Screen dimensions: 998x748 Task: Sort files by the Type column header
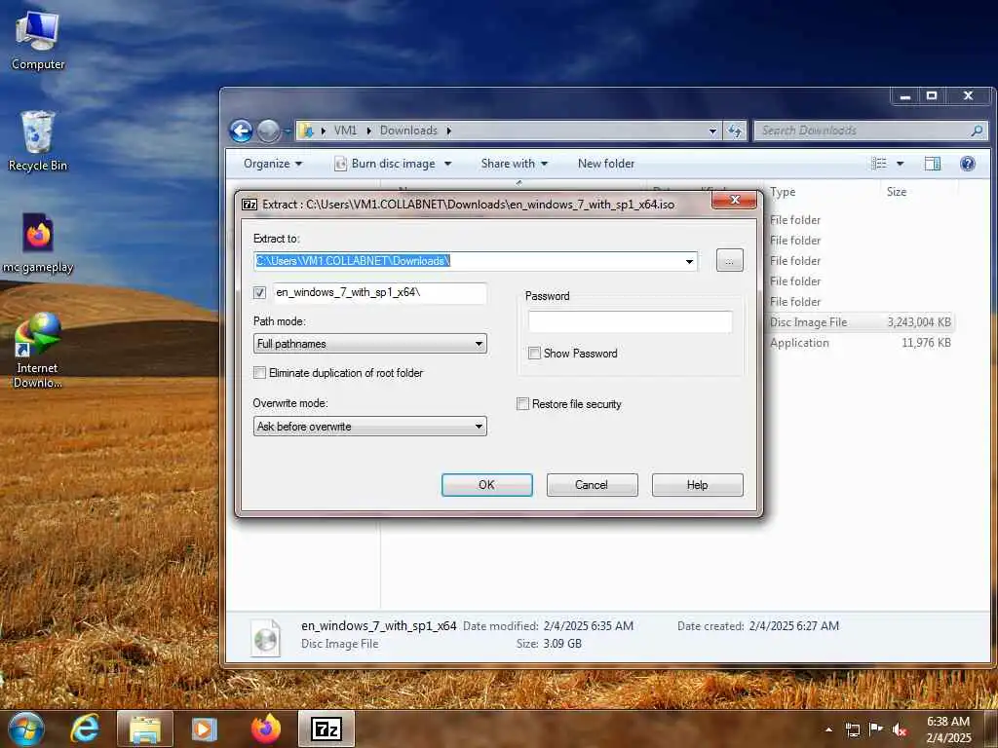783,192
